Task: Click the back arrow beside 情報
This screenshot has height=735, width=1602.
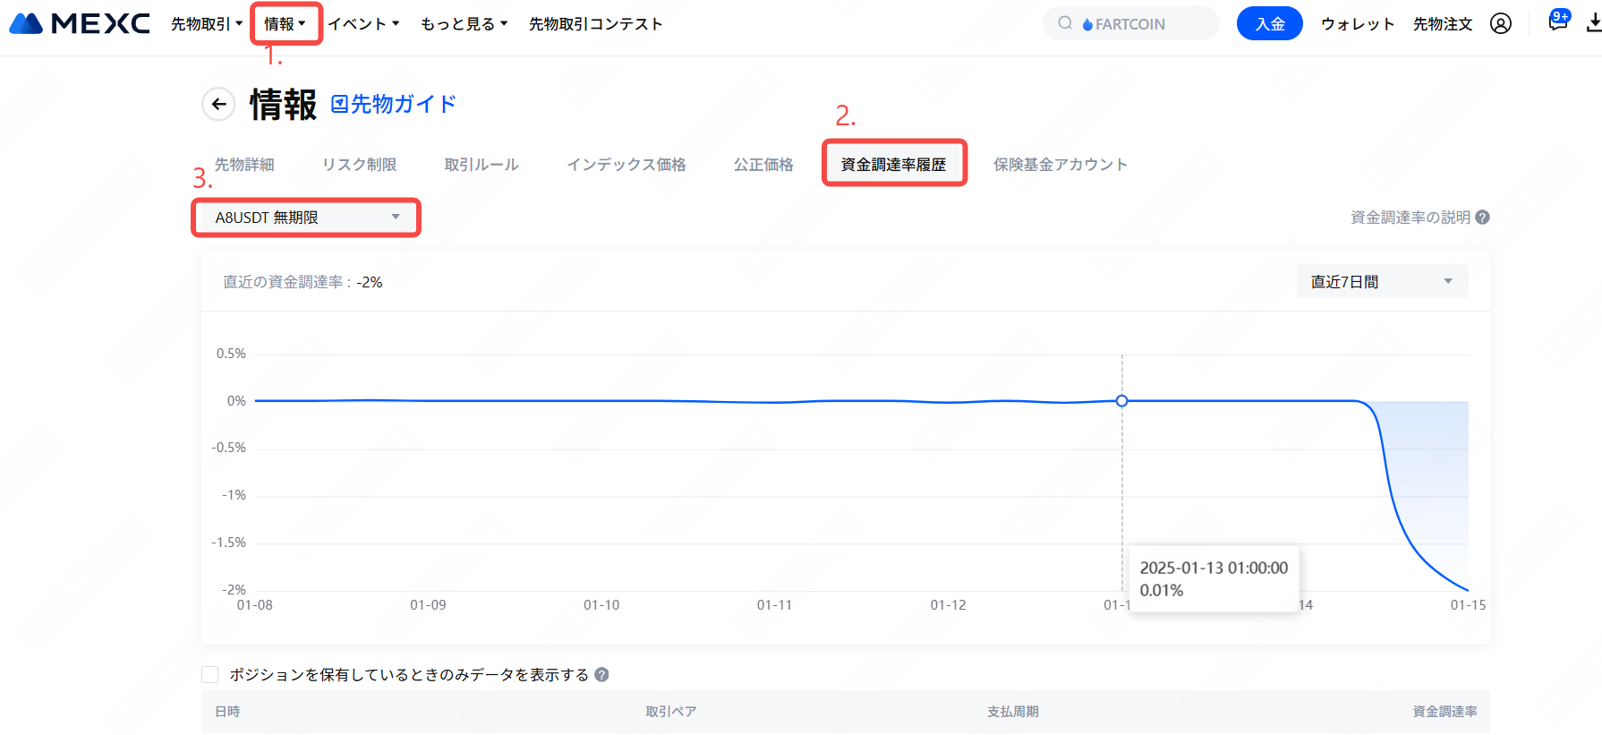Action: (x=218, y=105)
